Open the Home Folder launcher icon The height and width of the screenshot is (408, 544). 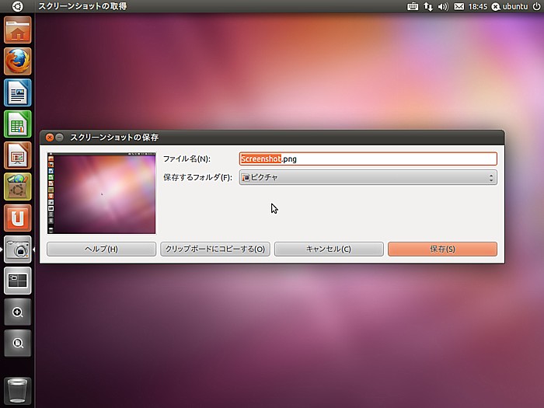18,30
